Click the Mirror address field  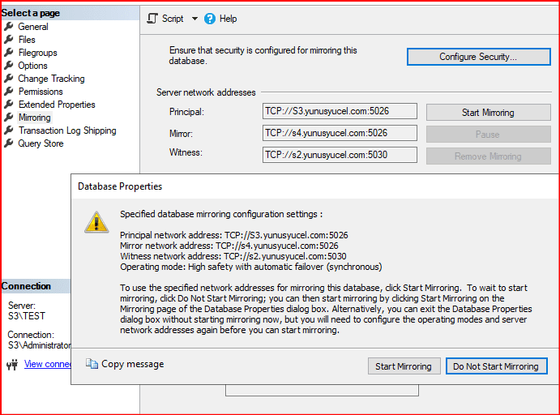pos(340,133)
